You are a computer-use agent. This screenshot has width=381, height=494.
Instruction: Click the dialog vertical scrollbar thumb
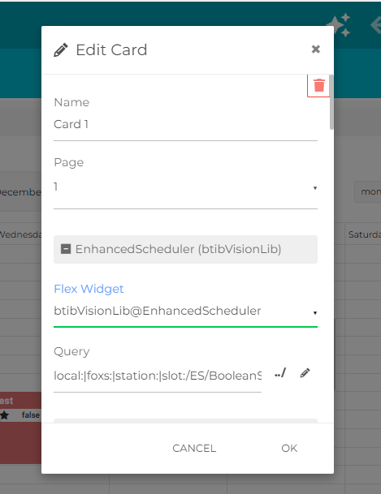331,102
